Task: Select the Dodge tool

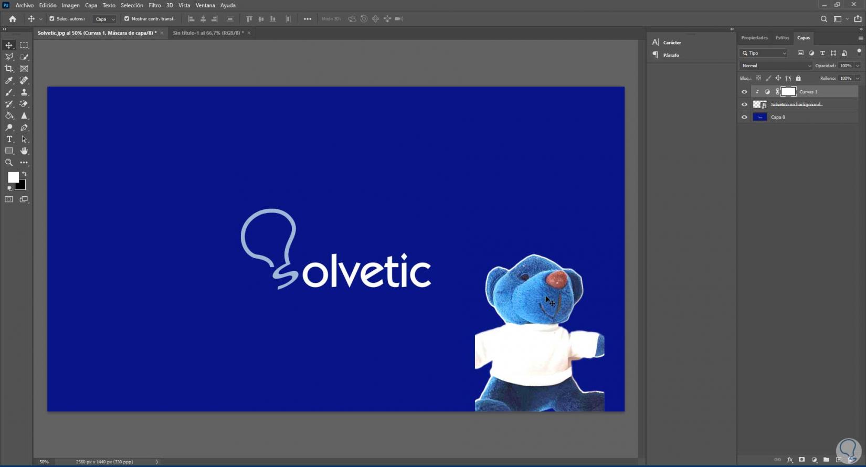Action: (x=9, y=128)
